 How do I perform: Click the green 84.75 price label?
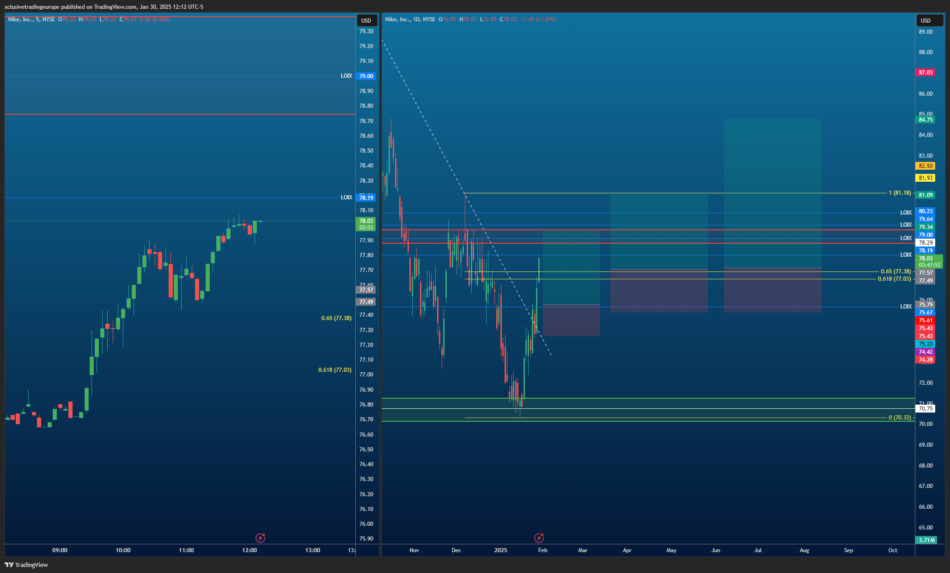[926, 120]
